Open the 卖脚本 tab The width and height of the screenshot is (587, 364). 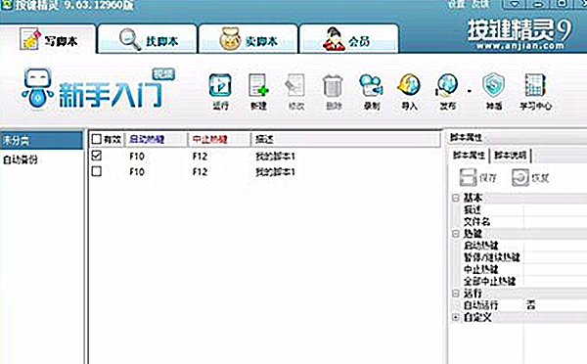pyautogui.click(x=248, y=40)
